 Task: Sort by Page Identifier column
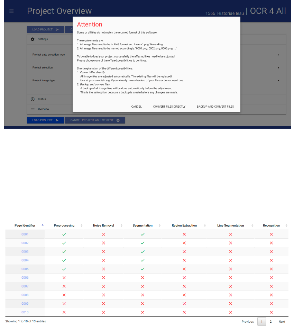tap(25, 226)
